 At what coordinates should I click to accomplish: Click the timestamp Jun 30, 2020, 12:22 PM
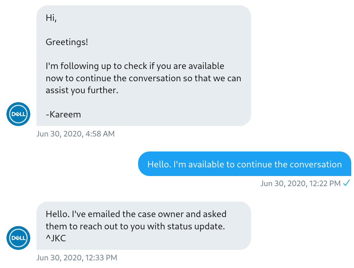[x=300, y=183]
